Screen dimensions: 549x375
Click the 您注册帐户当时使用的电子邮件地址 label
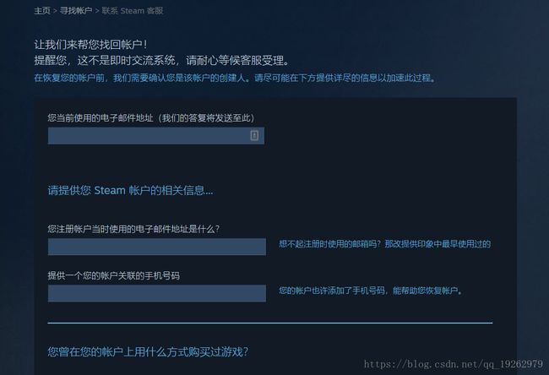pos(133,229)
